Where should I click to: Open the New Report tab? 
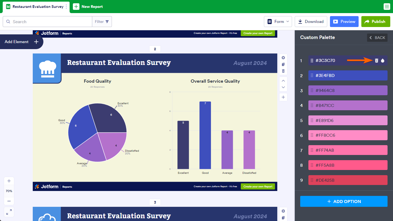click(88, 7)
